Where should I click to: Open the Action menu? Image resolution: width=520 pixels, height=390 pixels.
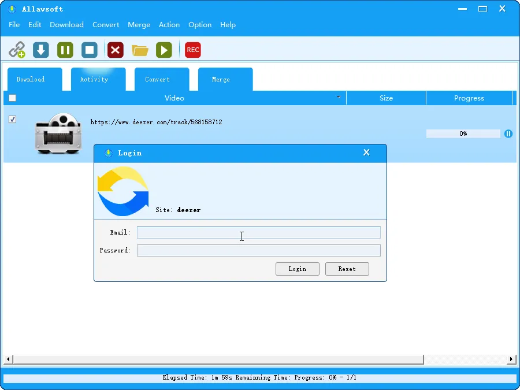click(x=169, y=24)
